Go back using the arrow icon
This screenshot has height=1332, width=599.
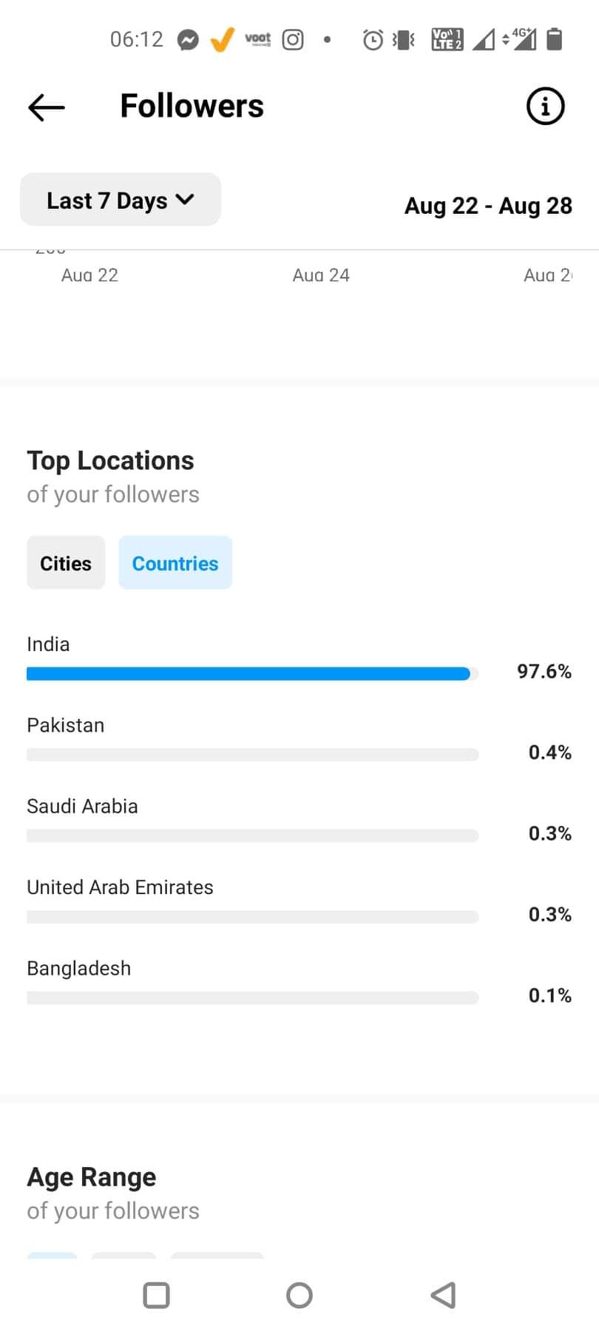pyautogui.click(x=47, y=107)
